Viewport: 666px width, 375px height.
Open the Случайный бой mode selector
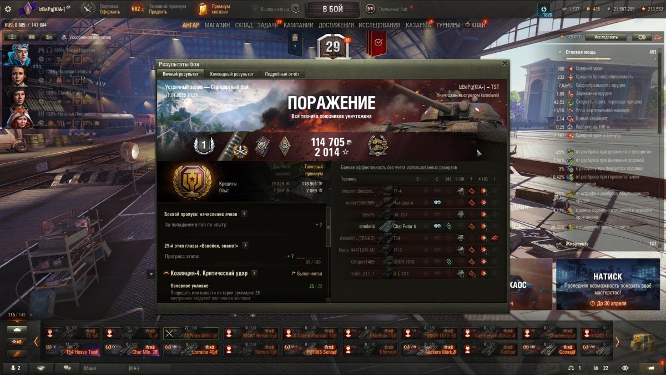click(x=387, y=8)
